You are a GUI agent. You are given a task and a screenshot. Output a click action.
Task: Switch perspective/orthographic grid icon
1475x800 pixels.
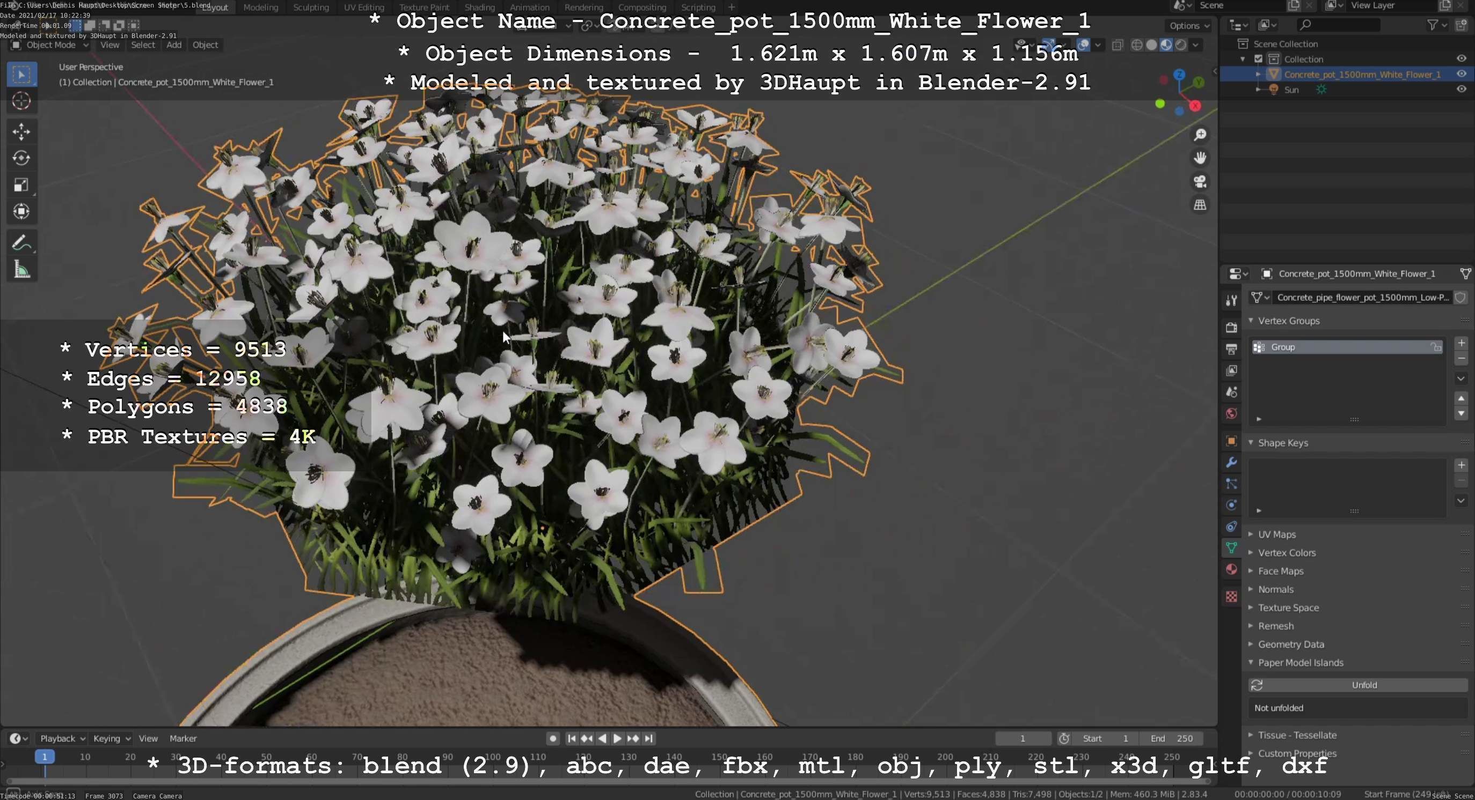point(1200,205)
